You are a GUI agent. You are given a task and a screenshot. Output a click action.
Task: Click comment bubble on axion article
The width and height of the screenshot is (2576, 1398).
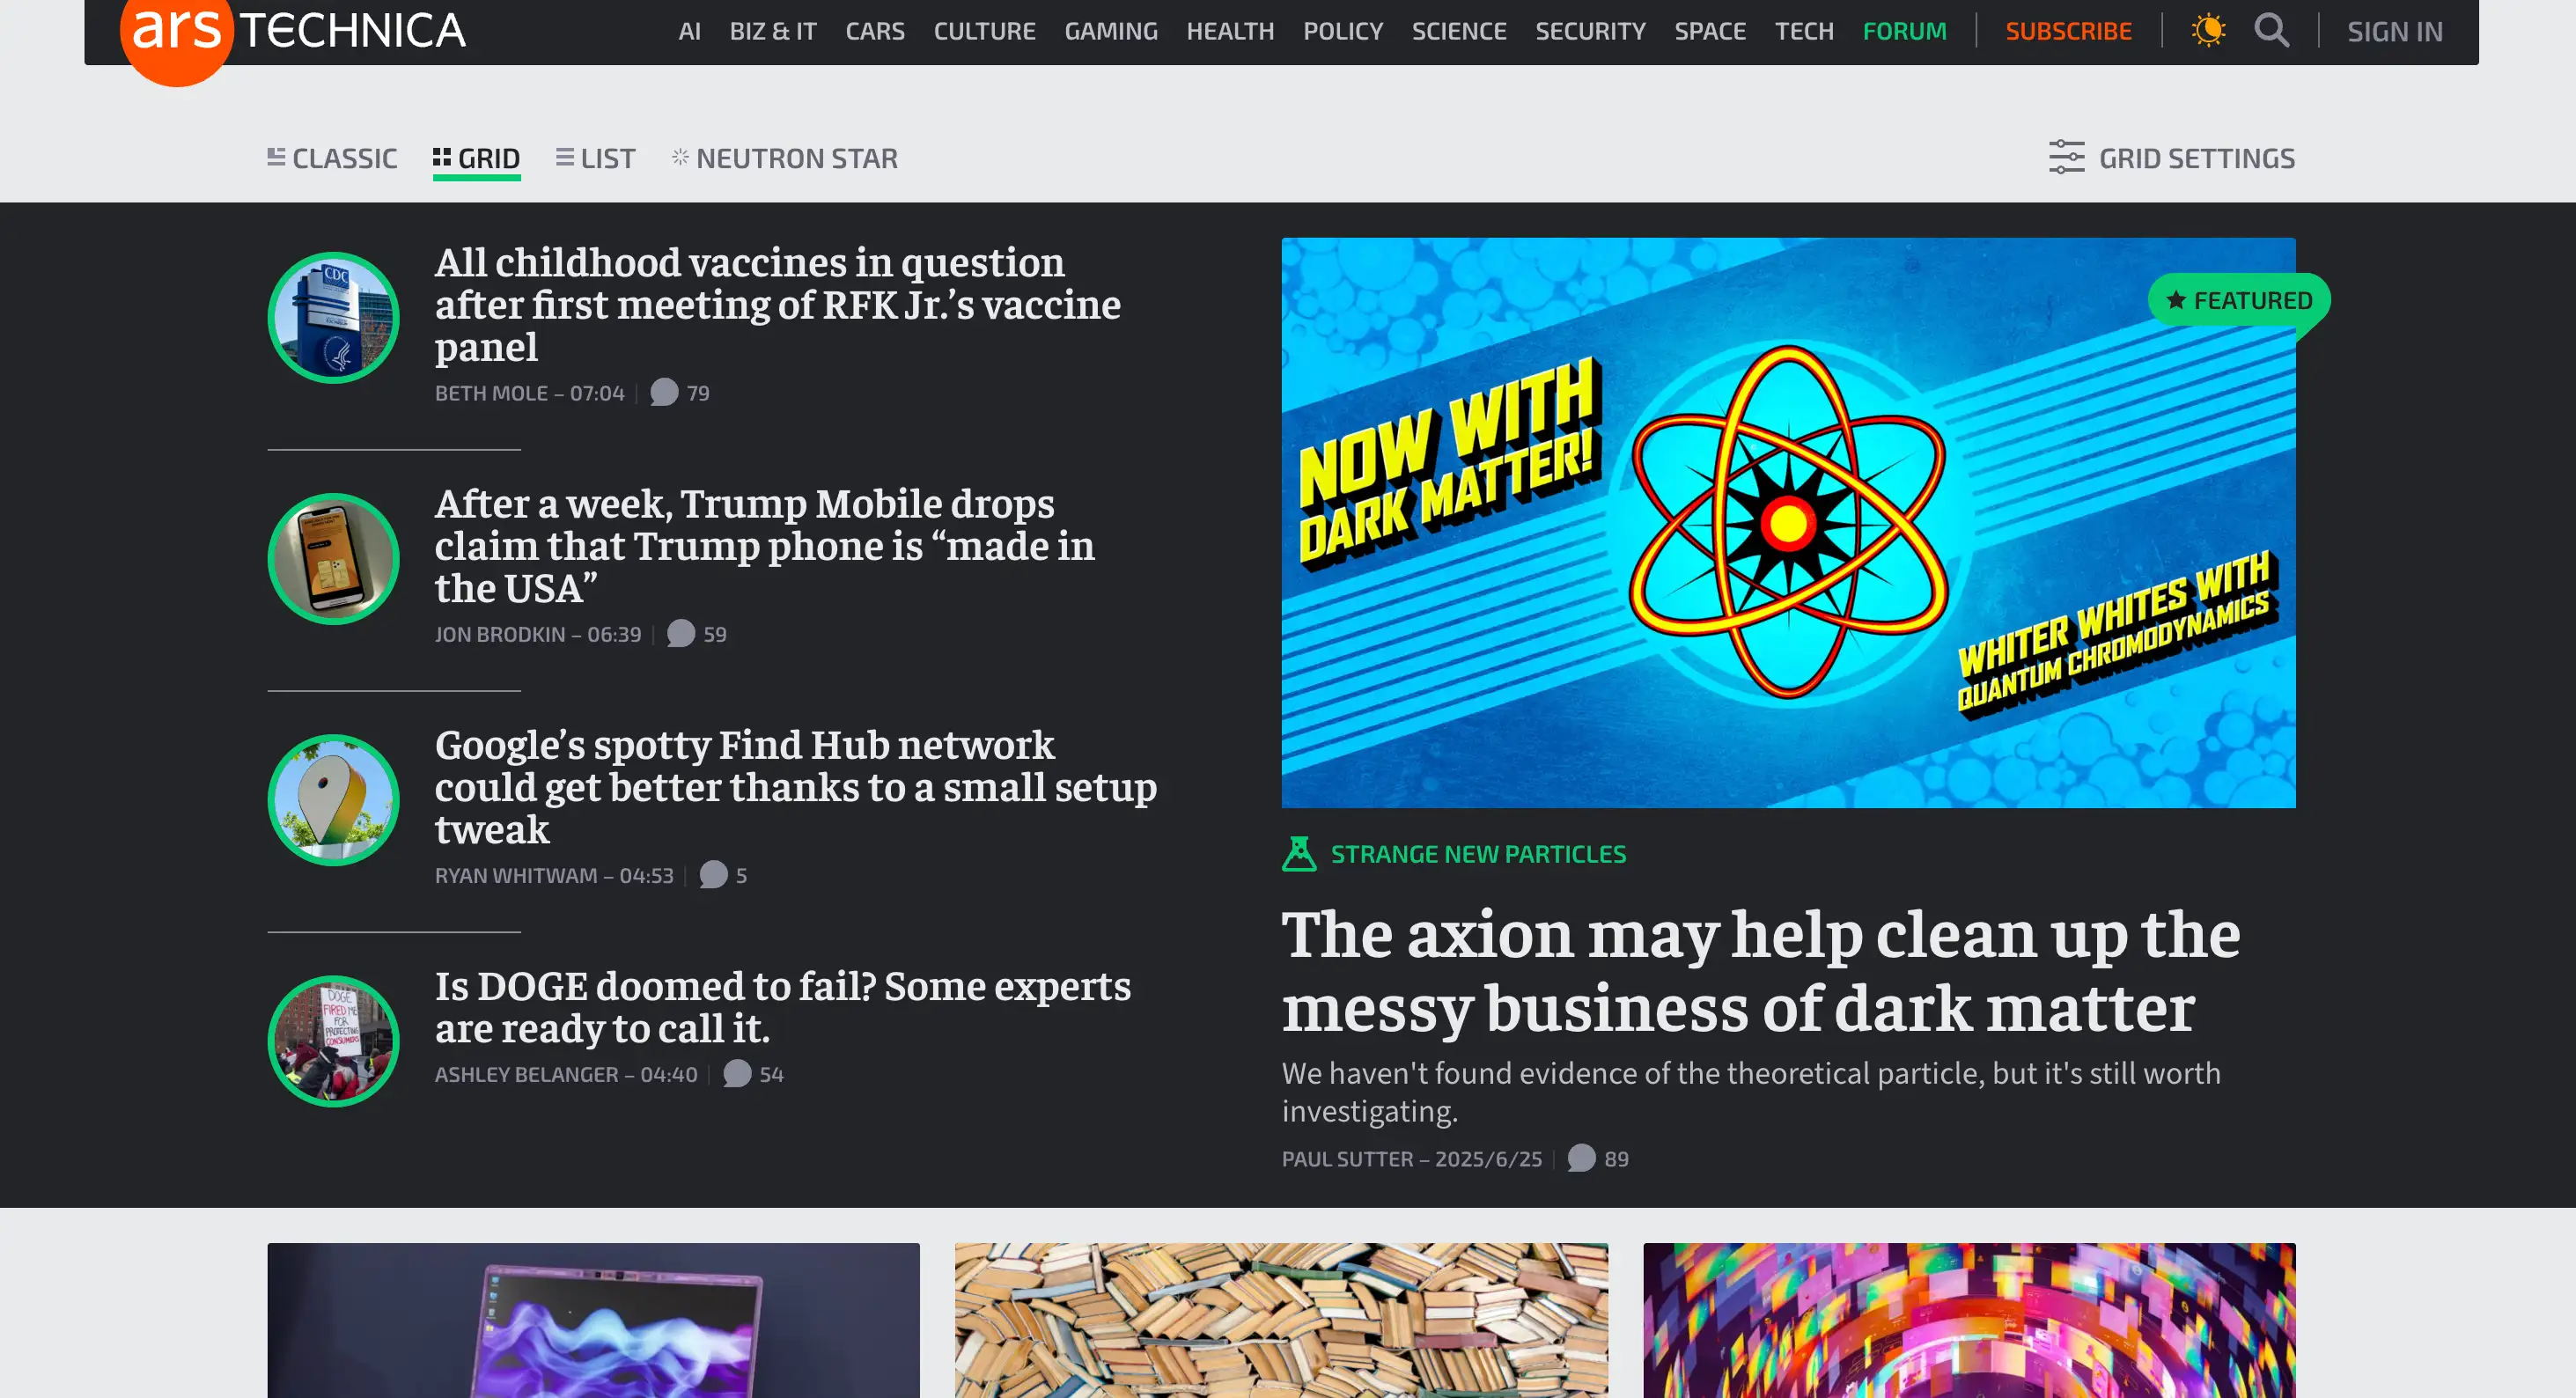click(1581, 1158)
